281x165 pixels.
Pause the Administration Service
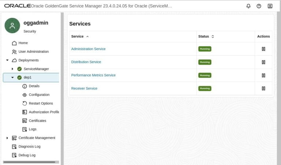[x=263, y=49]
